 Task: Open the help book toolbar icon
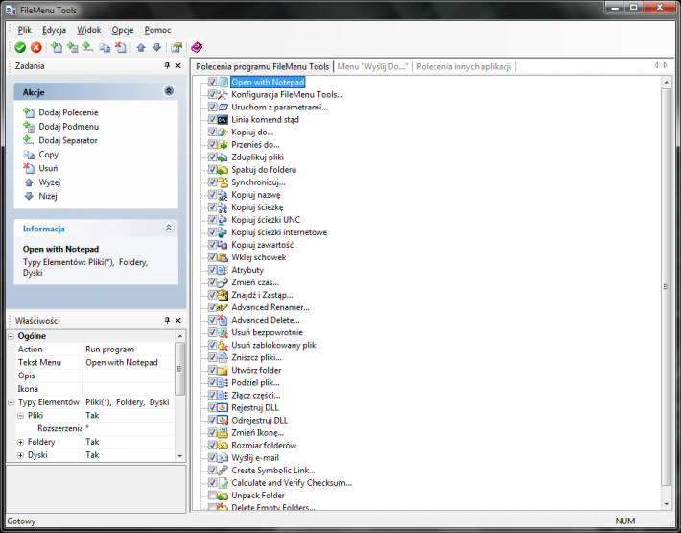(x=197, y=47)
